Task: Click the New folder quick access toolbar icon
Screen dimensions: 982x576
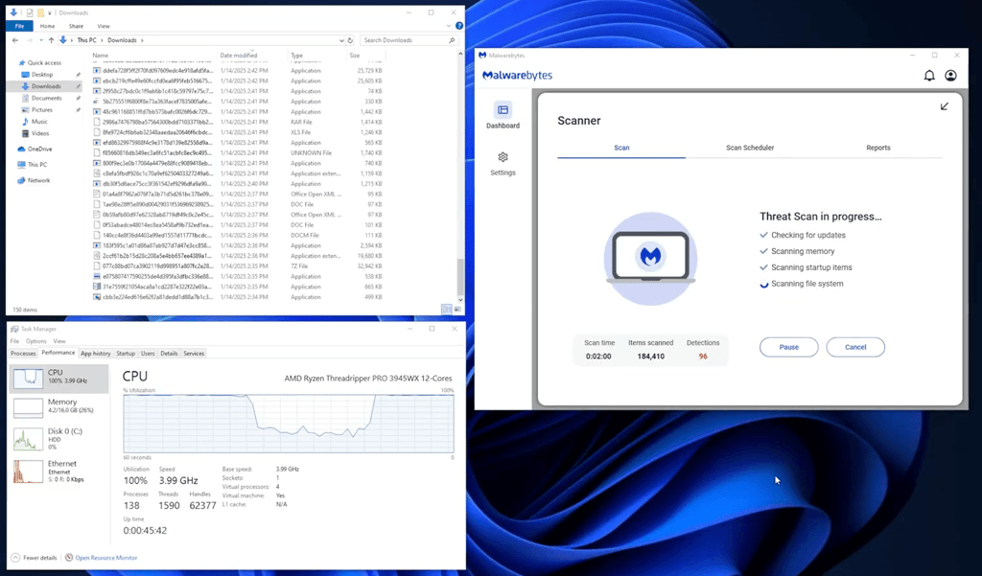Action: [x=40, y=12]
